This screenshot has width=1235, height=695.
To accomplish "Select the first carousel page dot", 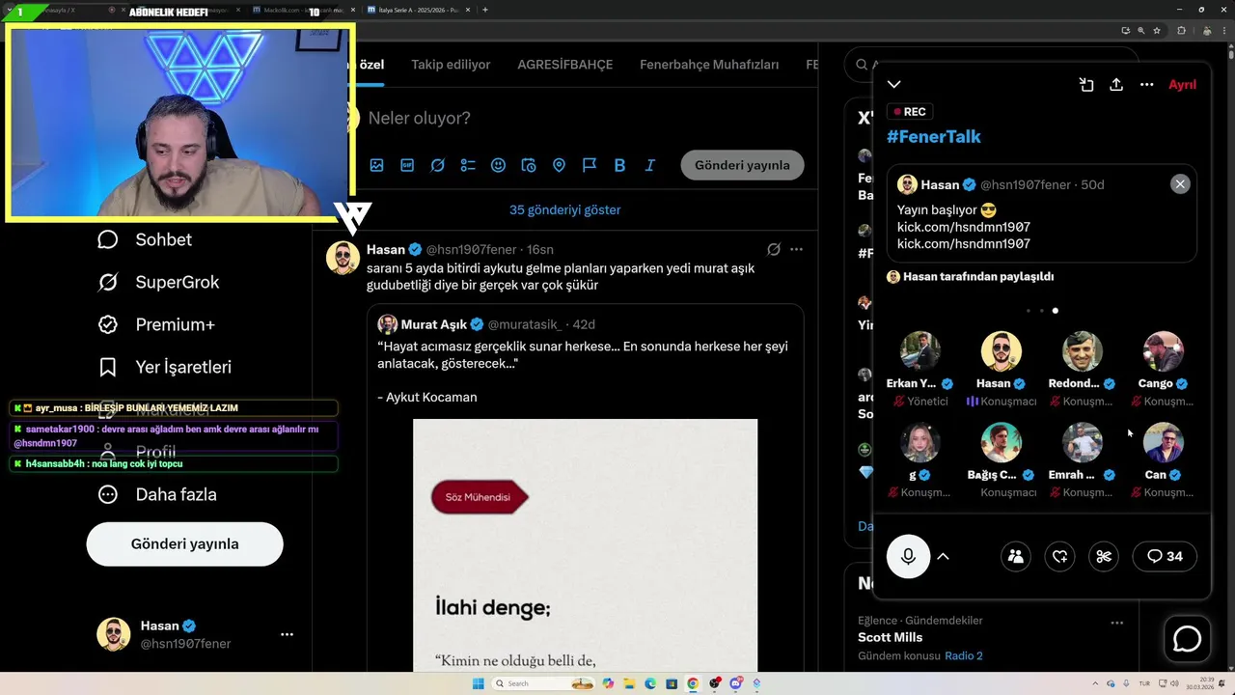I will pos(1029,311).
